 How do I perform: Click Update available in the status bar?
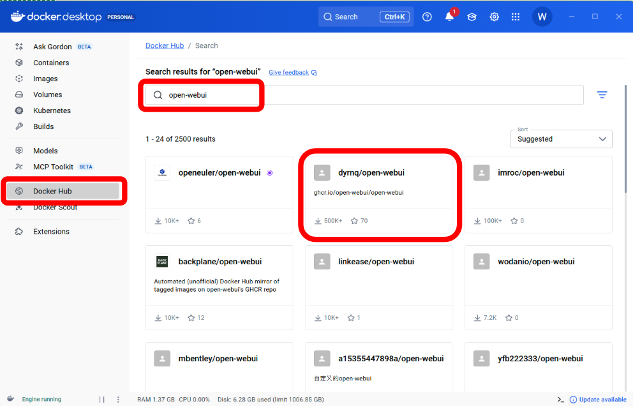click(x=602, y=400)
